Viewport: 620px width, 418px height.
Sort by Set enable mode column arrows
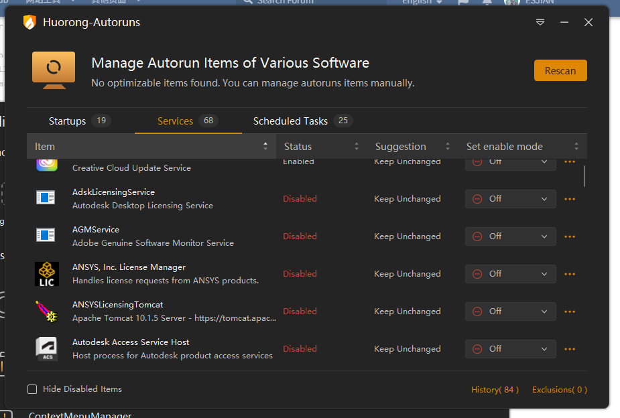576,146
